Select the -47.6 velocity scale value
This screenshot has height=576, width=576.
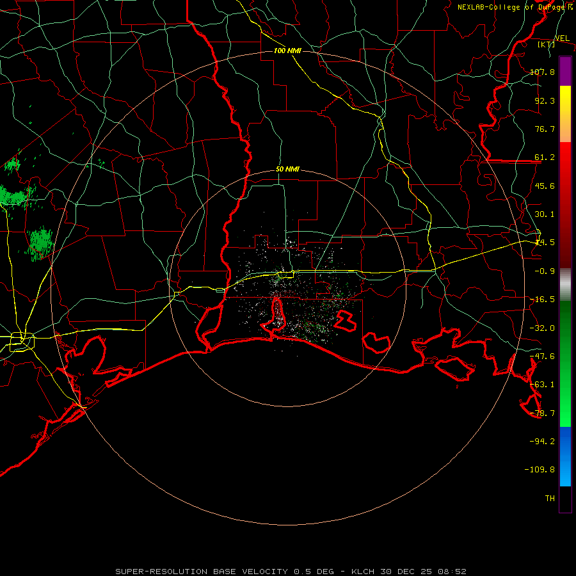coord(542,356)
